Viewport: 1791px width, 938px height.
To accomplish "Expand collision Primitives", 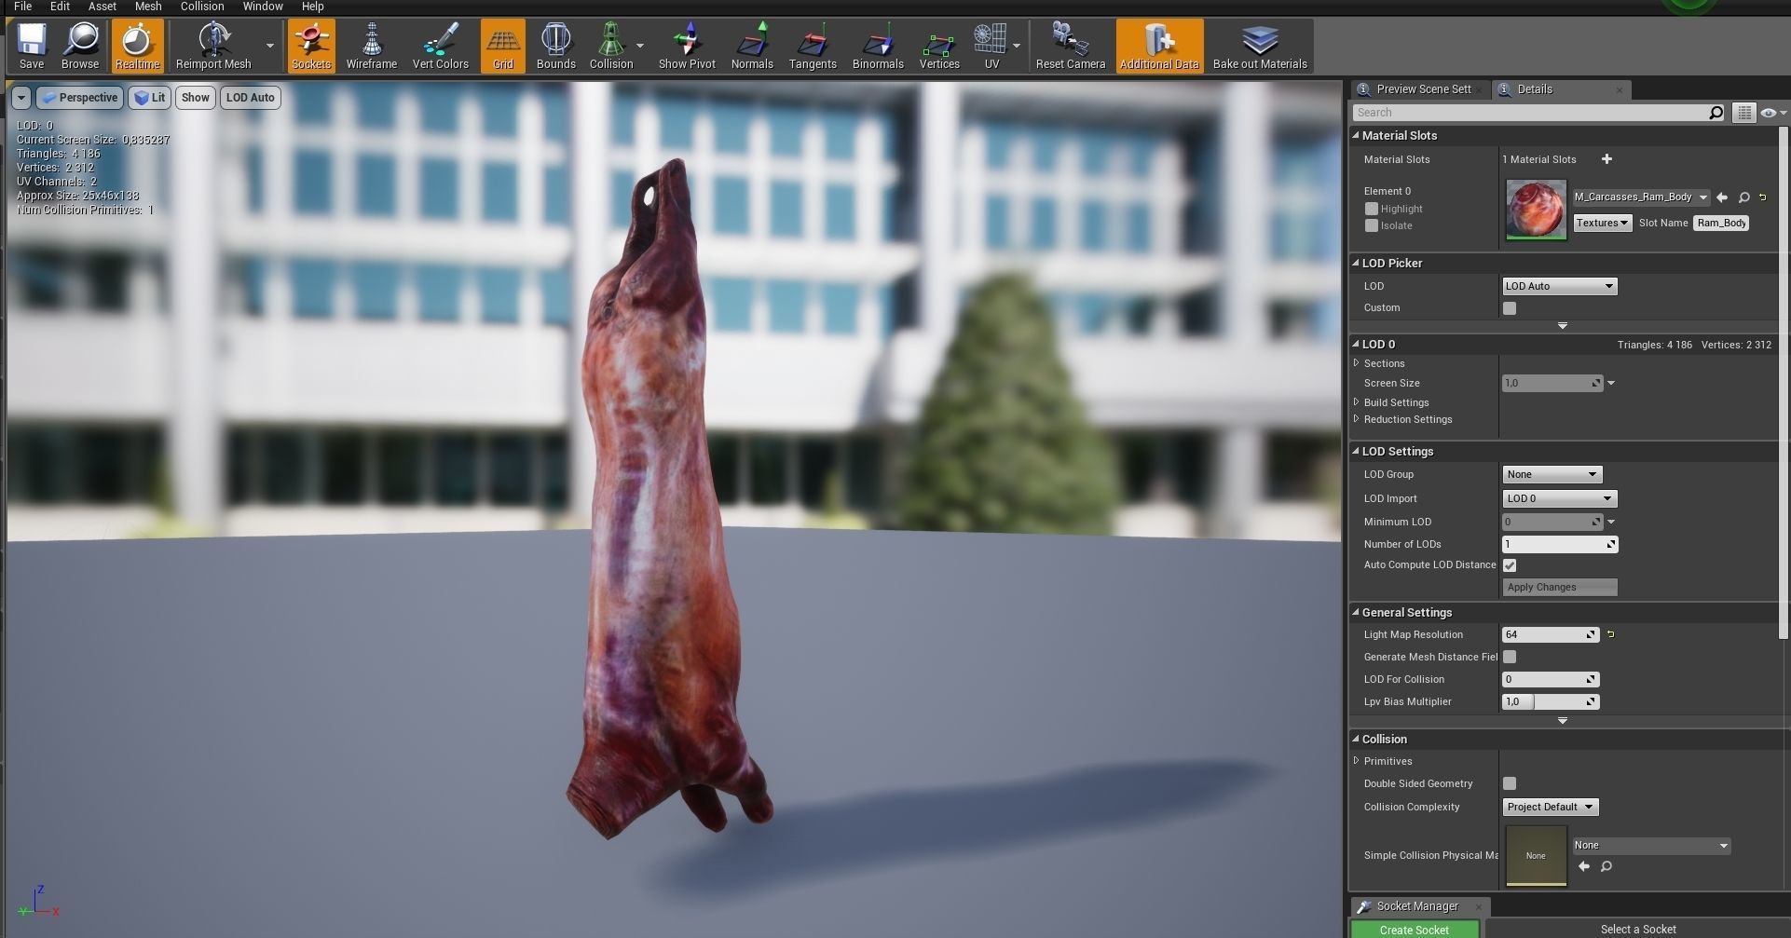I will (1357, 761).
